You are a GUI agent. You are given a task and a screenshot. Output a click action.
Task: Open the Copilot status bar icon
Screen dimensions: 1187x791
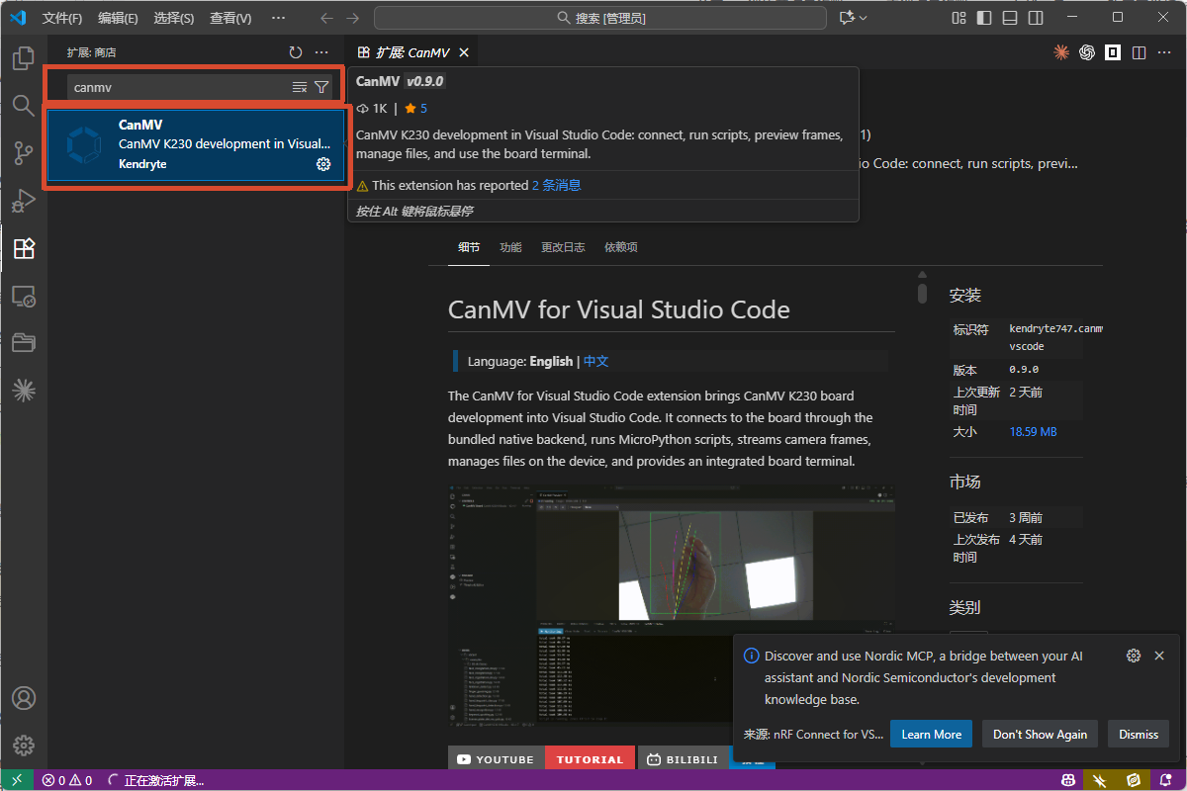(x=1068, y=780)
